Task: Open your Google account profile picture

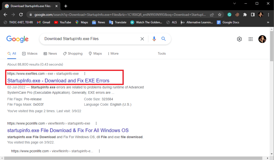Action: tap(262, 39)
